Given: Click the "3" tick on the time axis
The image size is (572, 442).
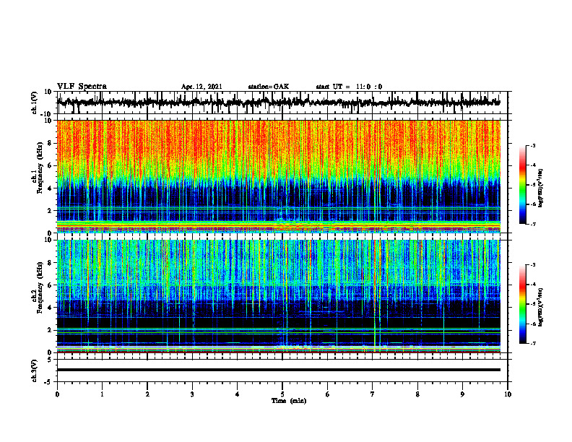Looking at the screenshot, I should pyautogui.click(x=192, y=394).
